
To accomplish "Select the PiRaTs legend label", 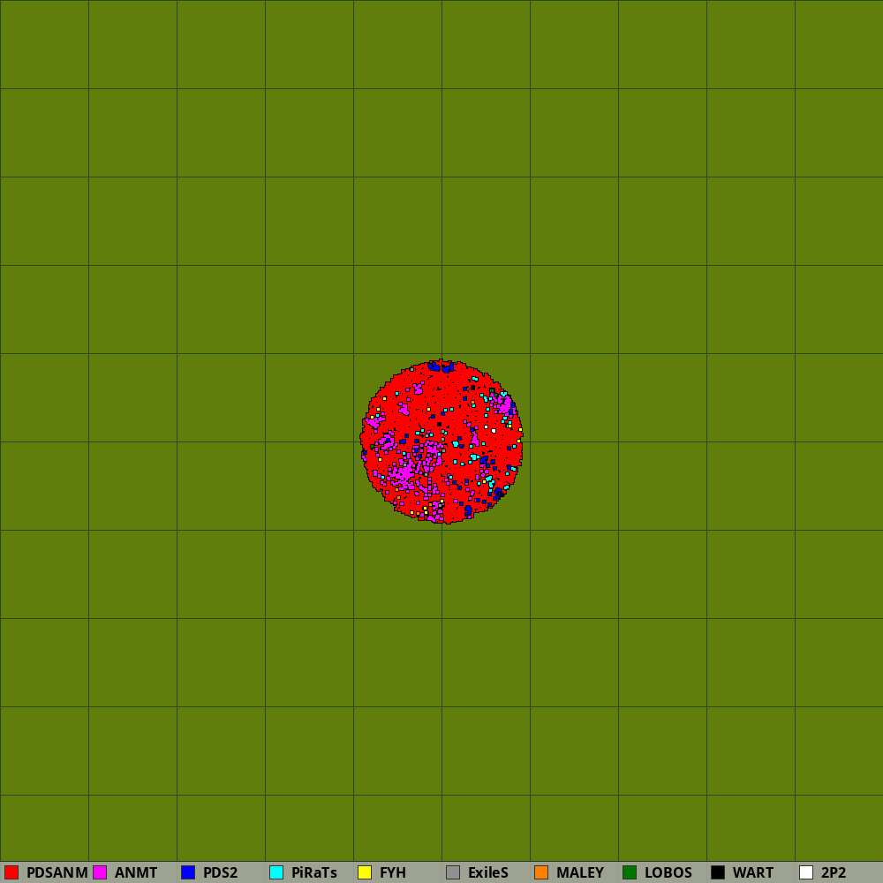I will click(314, 872).
